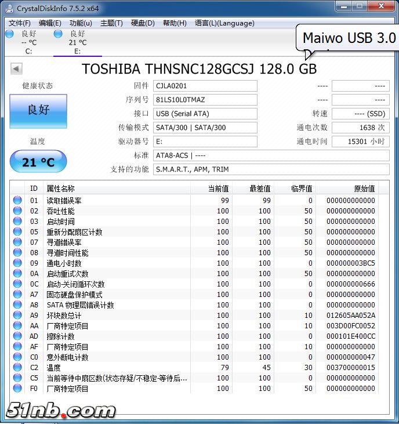399x424 pixels.
Task: Click the 固件 firmware field CJLA0201
Action: click(x=205, y=86)
